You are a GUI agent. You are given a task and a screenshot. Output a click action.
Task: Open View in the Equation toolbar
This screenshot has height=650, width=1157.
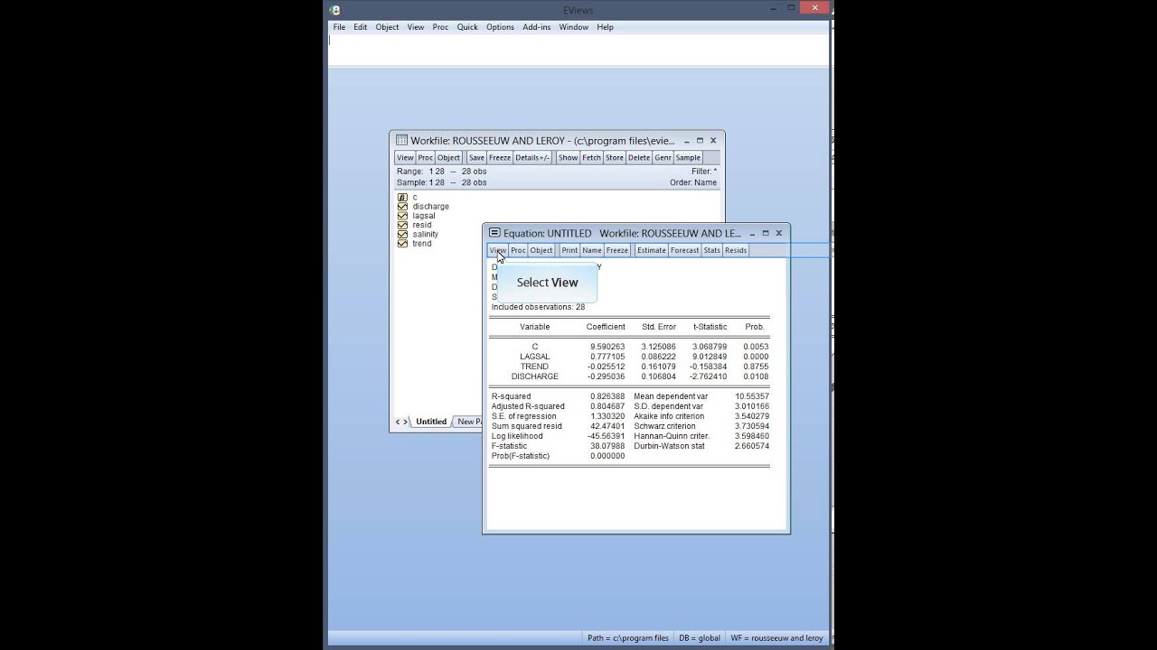[498, 251]
